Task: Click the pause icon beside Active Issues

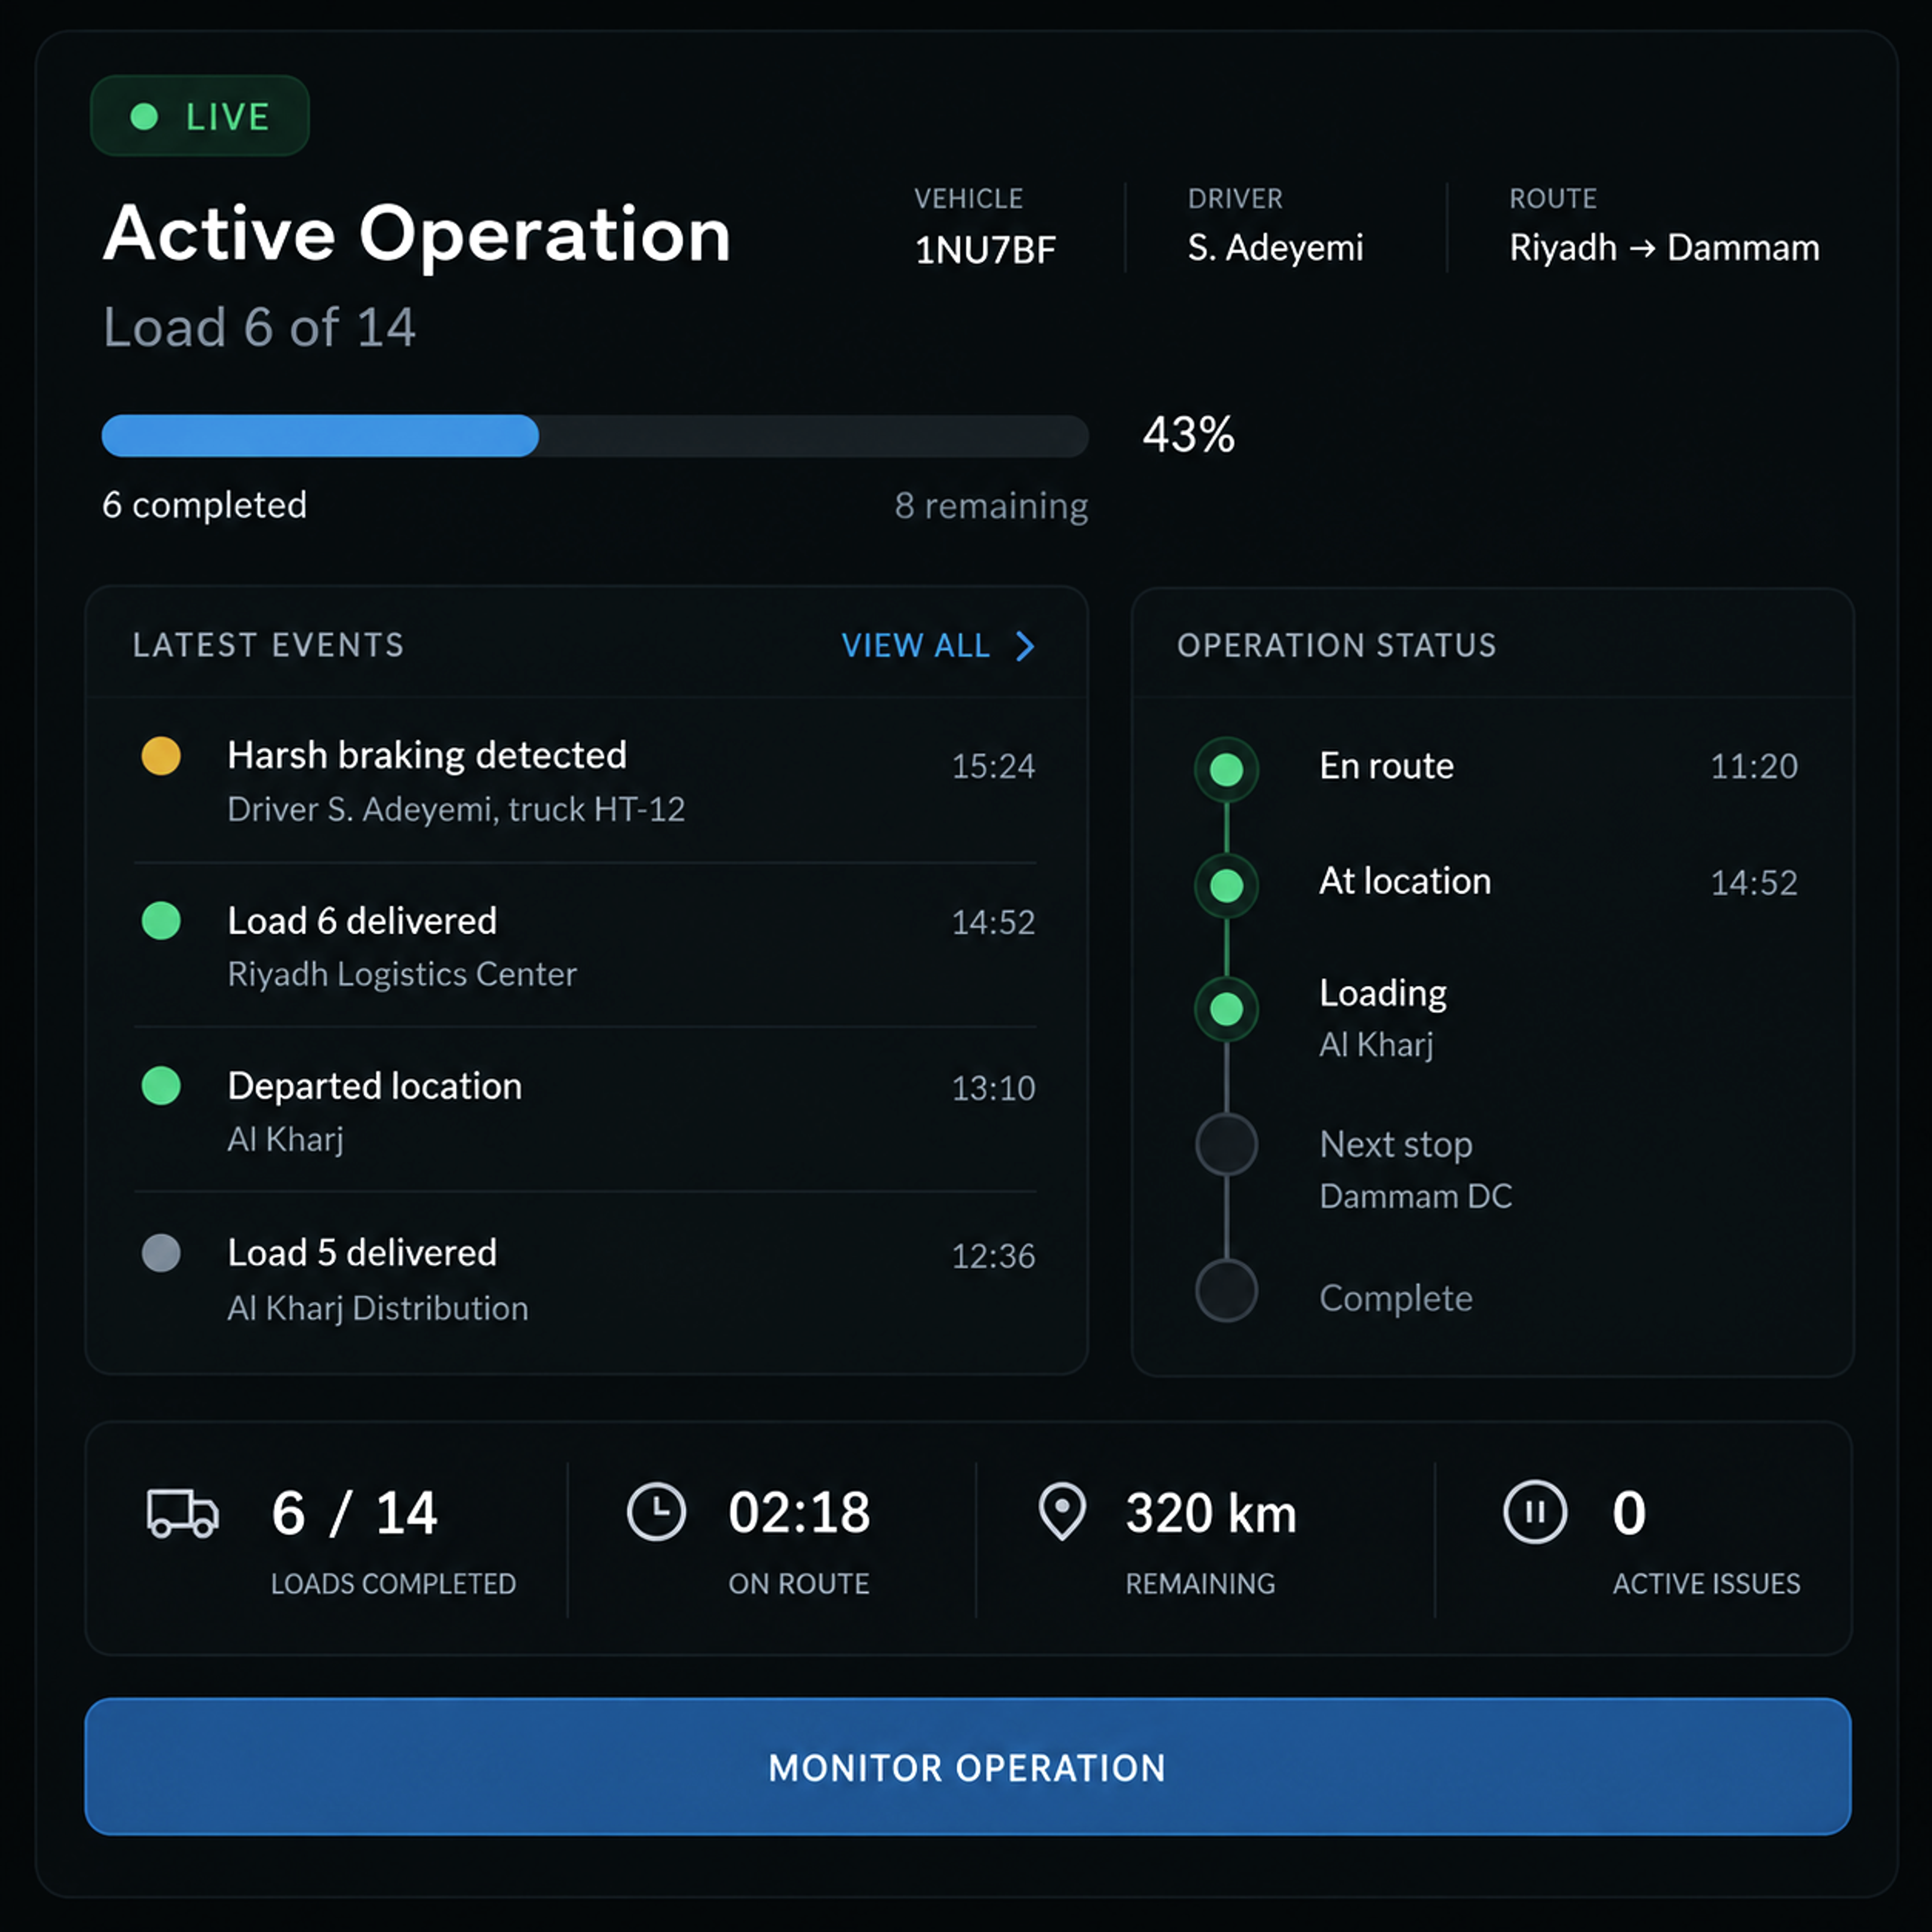Action: (1535, 1511)
